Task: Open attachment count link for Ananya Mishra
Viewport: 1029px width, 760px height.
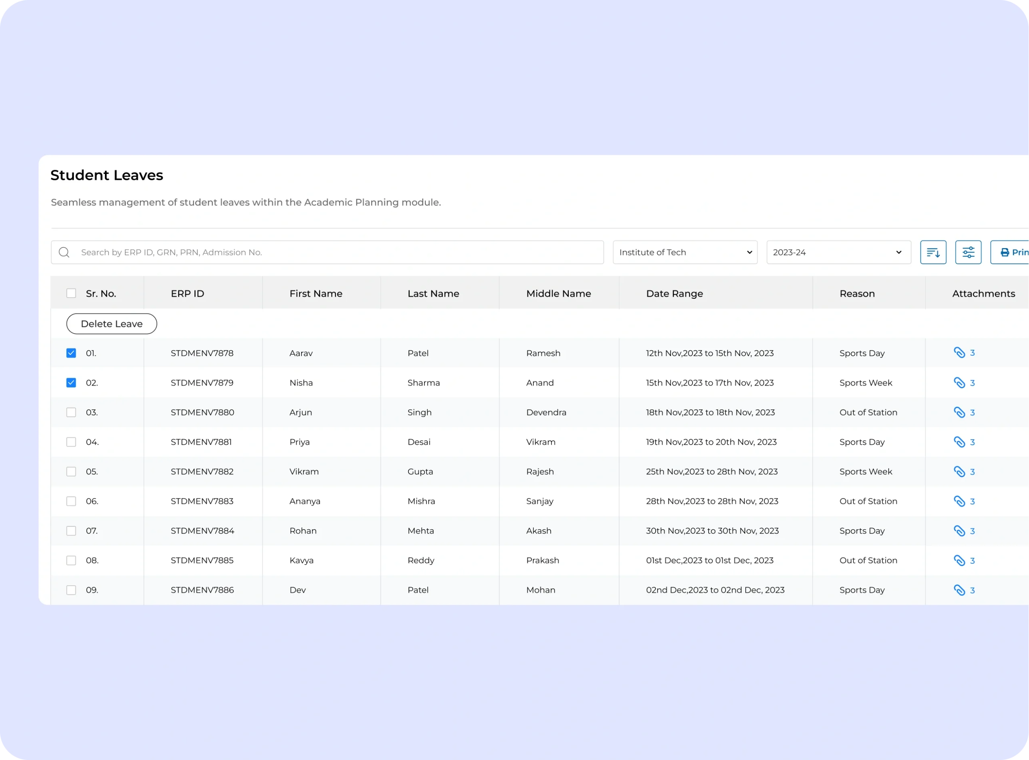Action: pyautogui.click(x=972, y=501)
